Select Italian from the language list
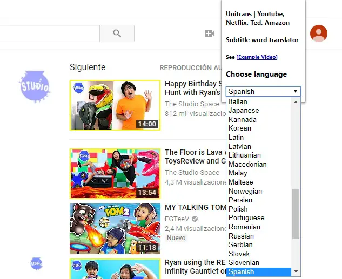 (x=259, y=101)
